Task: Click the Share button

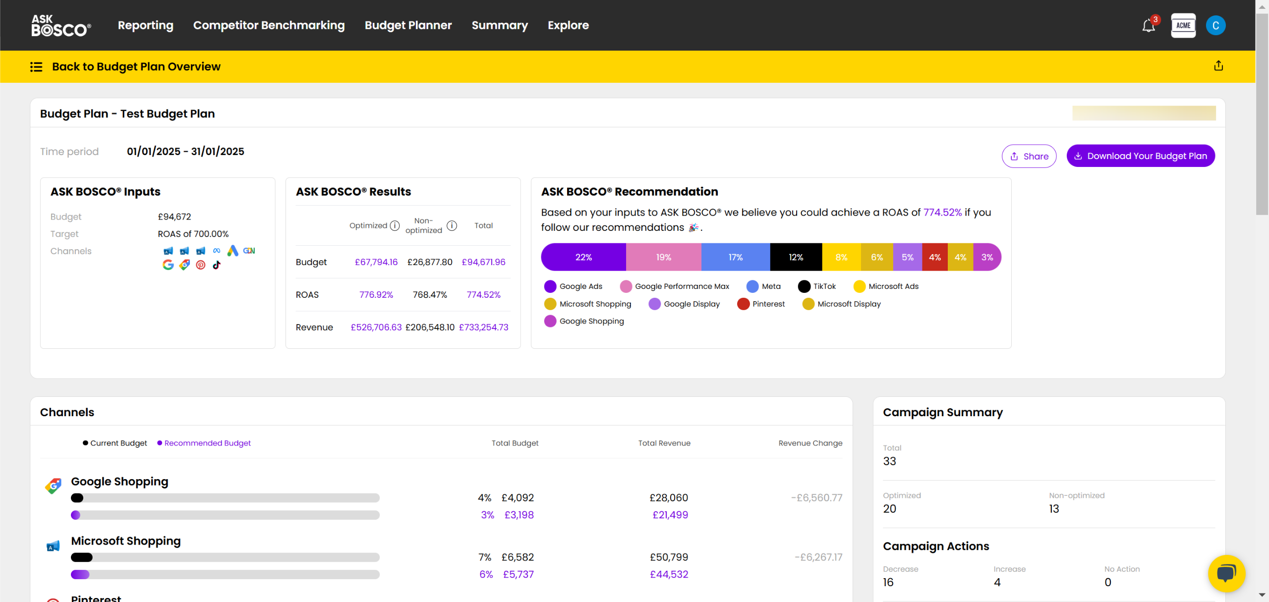Action: (1029, 157)
